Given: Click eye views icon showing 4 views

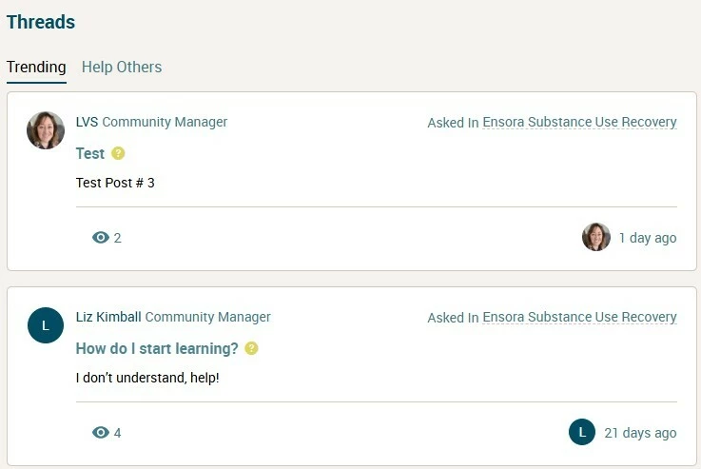Looking at the screenshot, I should (x=101, y=432).
